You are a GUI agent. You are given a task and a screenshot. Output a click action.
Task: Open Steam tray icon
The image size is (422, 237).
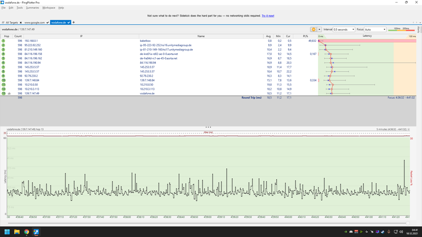click(382, 232)
